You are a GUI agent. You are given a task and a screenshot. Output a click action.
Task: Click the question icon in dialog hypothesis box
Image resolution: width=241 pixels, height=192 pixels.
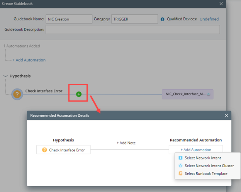click(x=44, y=150)
